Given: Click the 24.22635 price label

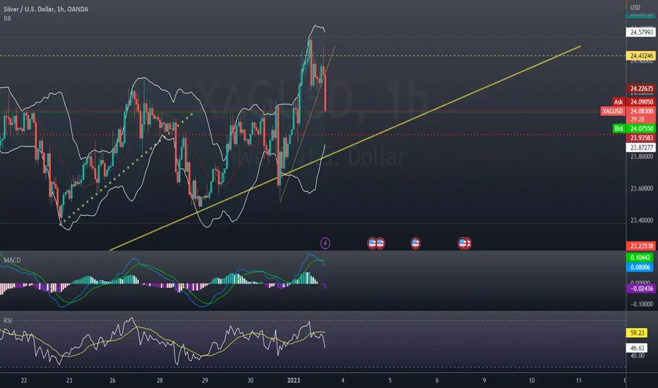Looking at the screenshot, I should [641, 88].
